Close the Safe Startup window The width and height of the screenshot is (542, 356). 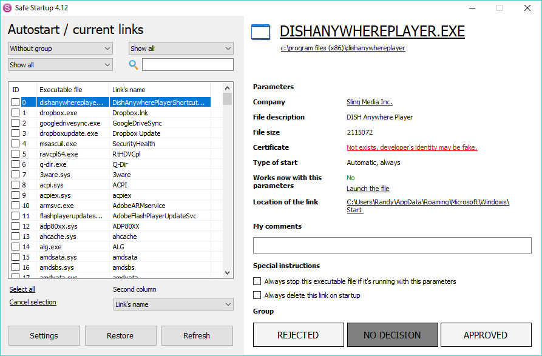[x=527, y=8]
